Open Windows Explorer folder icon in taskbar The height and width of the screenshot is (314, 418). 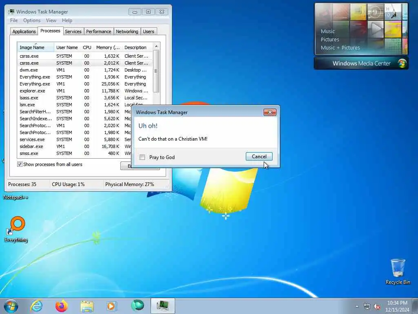point(87,306)
